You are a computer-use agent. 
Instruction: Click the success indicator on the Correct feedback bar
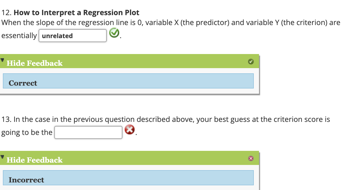(251, 62)
